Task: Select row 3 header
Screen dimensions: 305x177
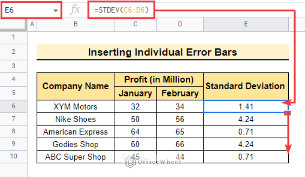Action: pos(14,66)
